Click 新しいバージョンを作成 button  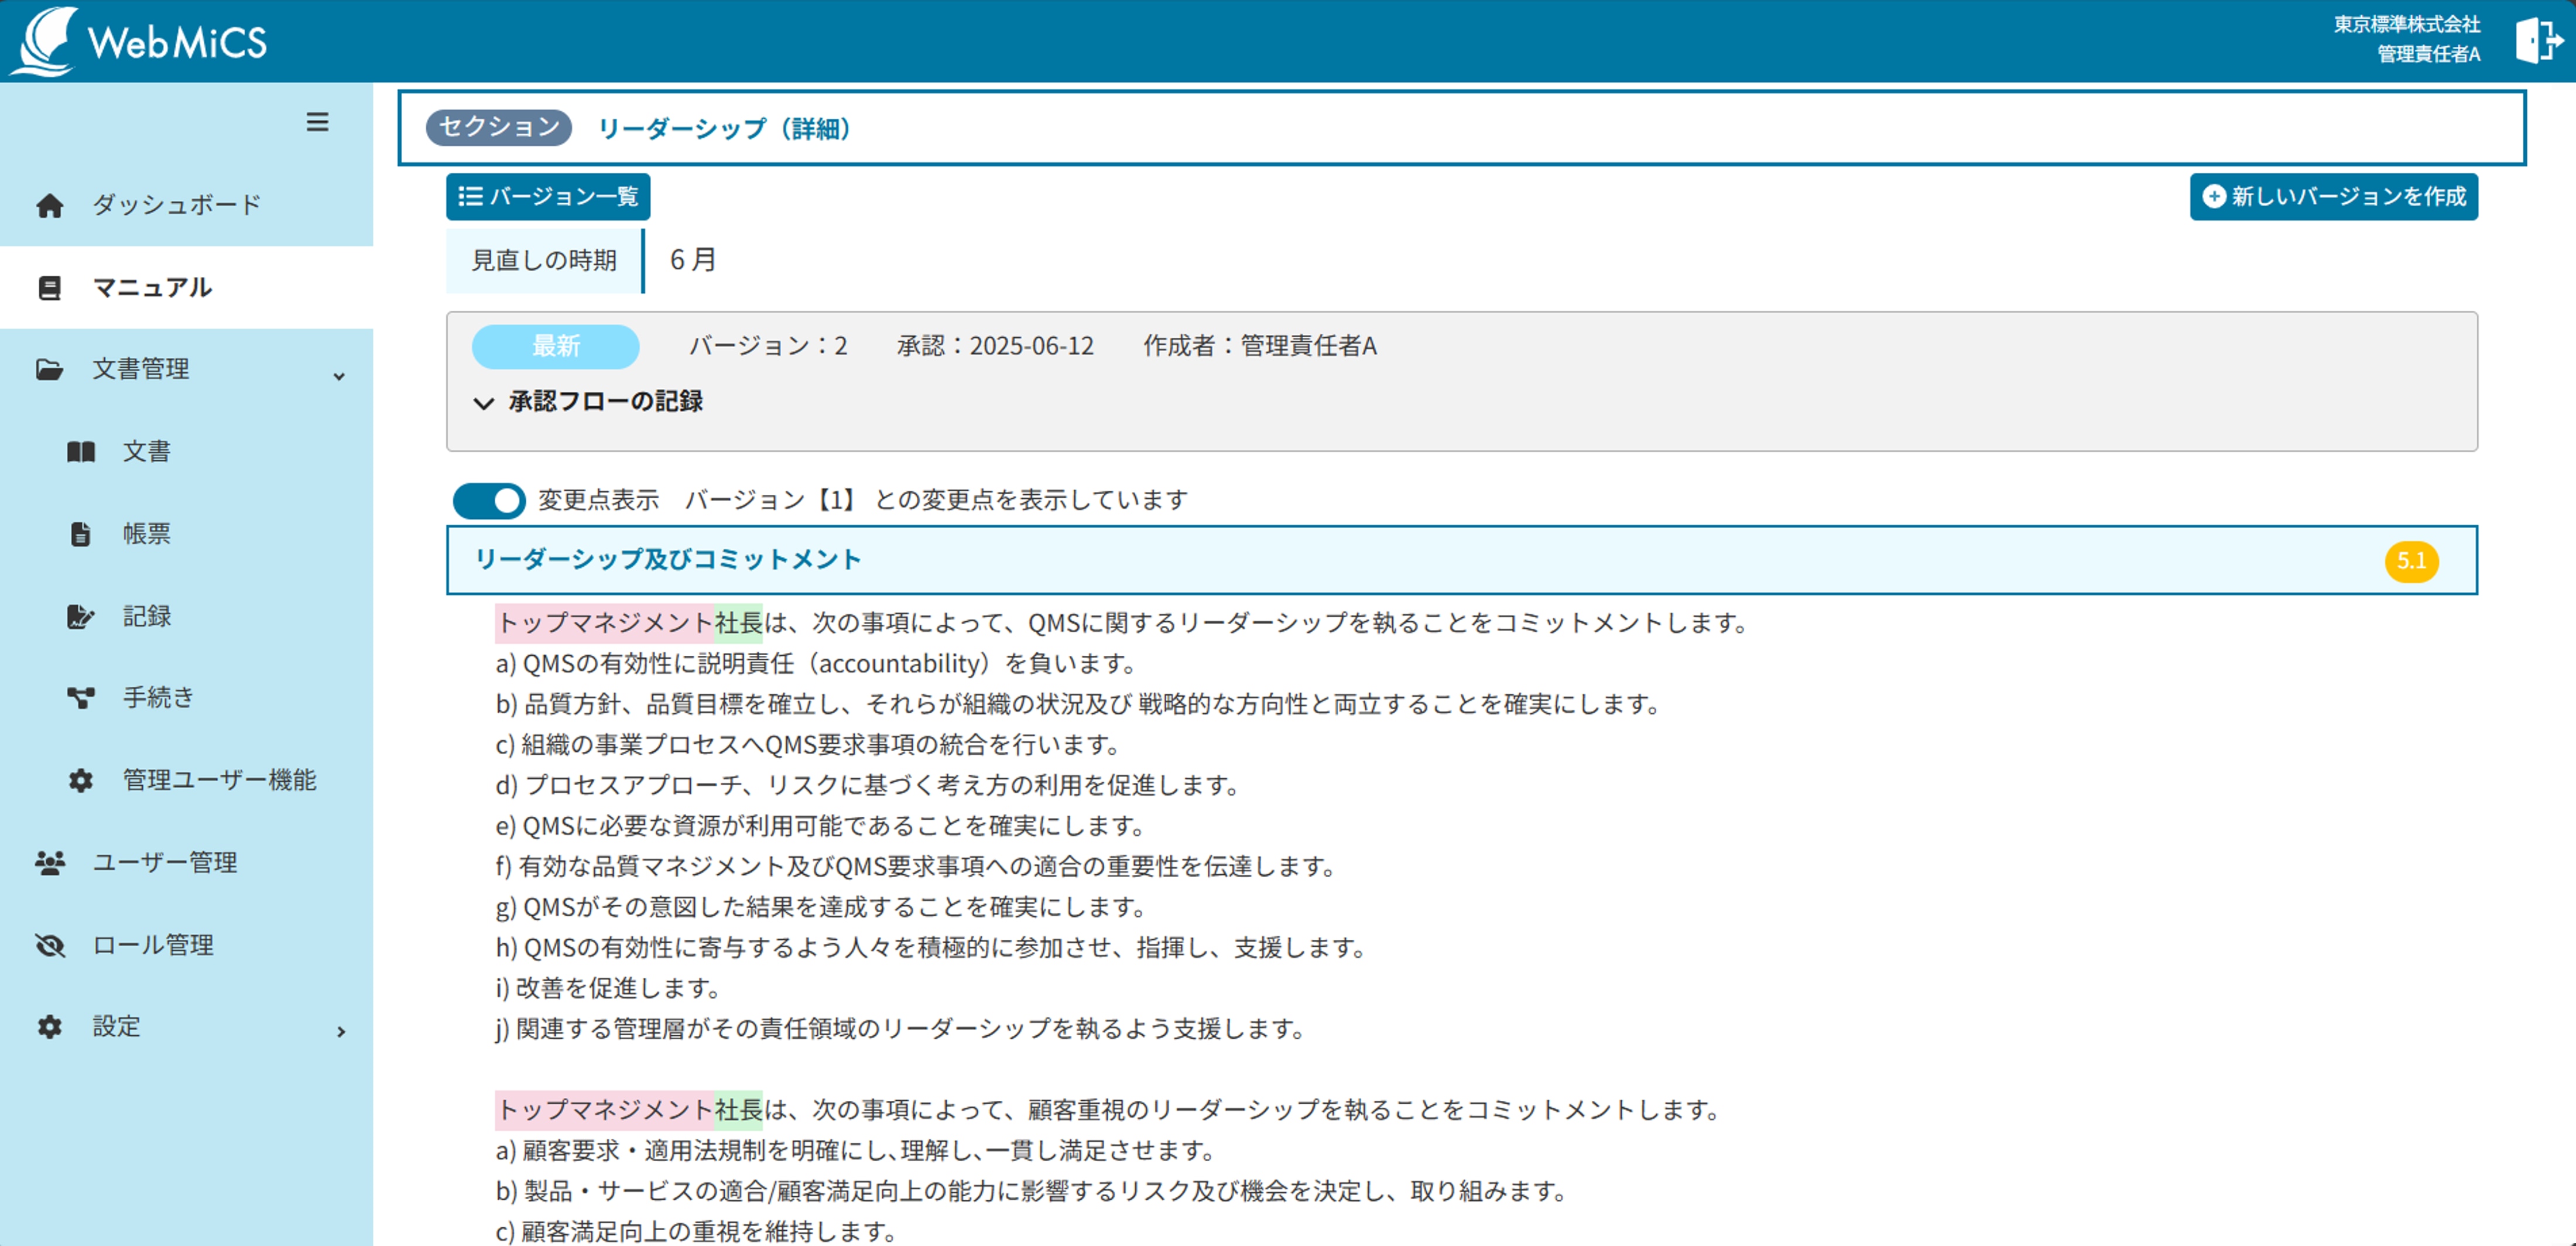(2333, 197)
